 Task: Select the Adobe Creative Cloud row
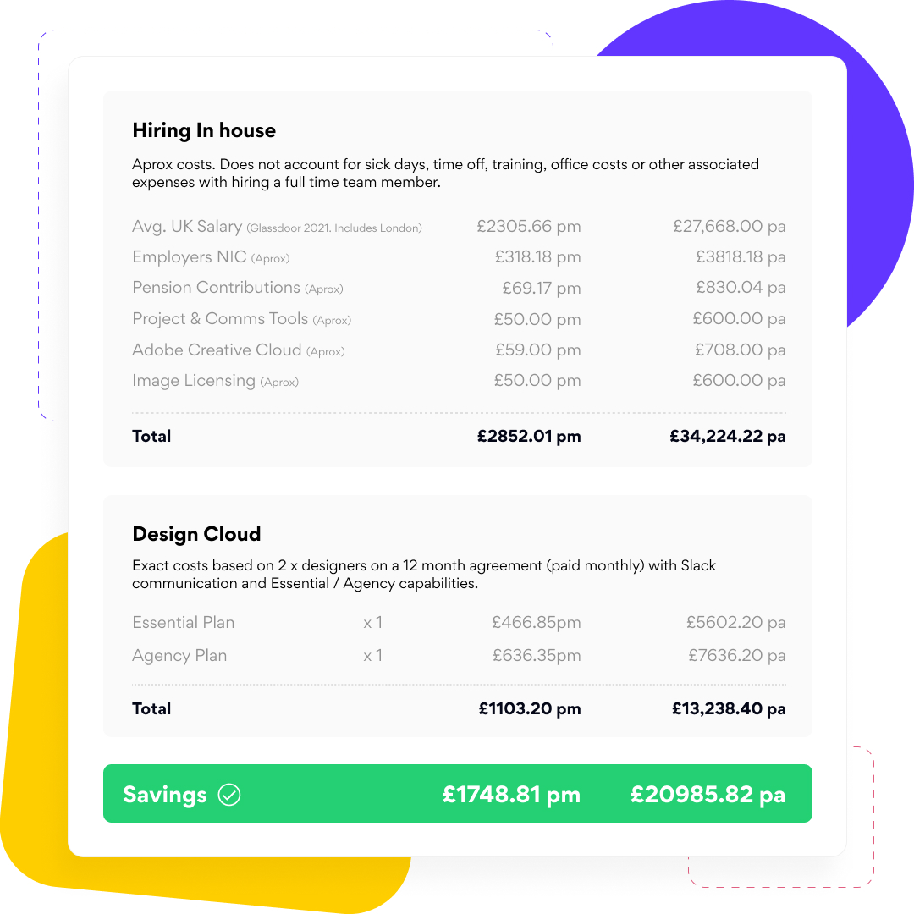pos(459,350)
